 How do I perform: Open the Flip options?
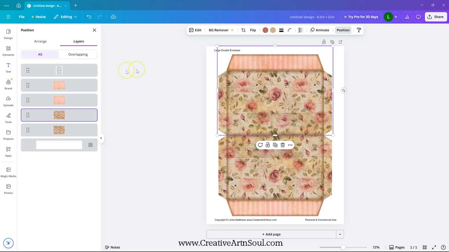point(253,30)
